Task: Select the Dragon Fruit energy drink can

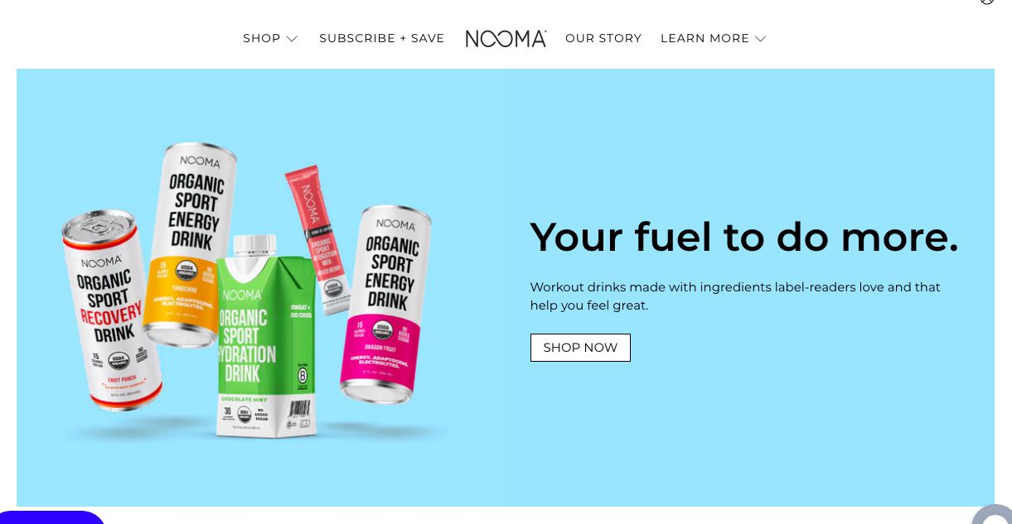Action: 383,304
